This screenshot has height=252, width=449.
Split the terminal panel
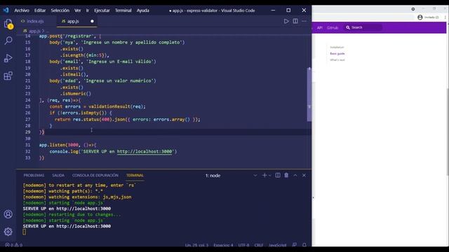click(x=278, y=175)
